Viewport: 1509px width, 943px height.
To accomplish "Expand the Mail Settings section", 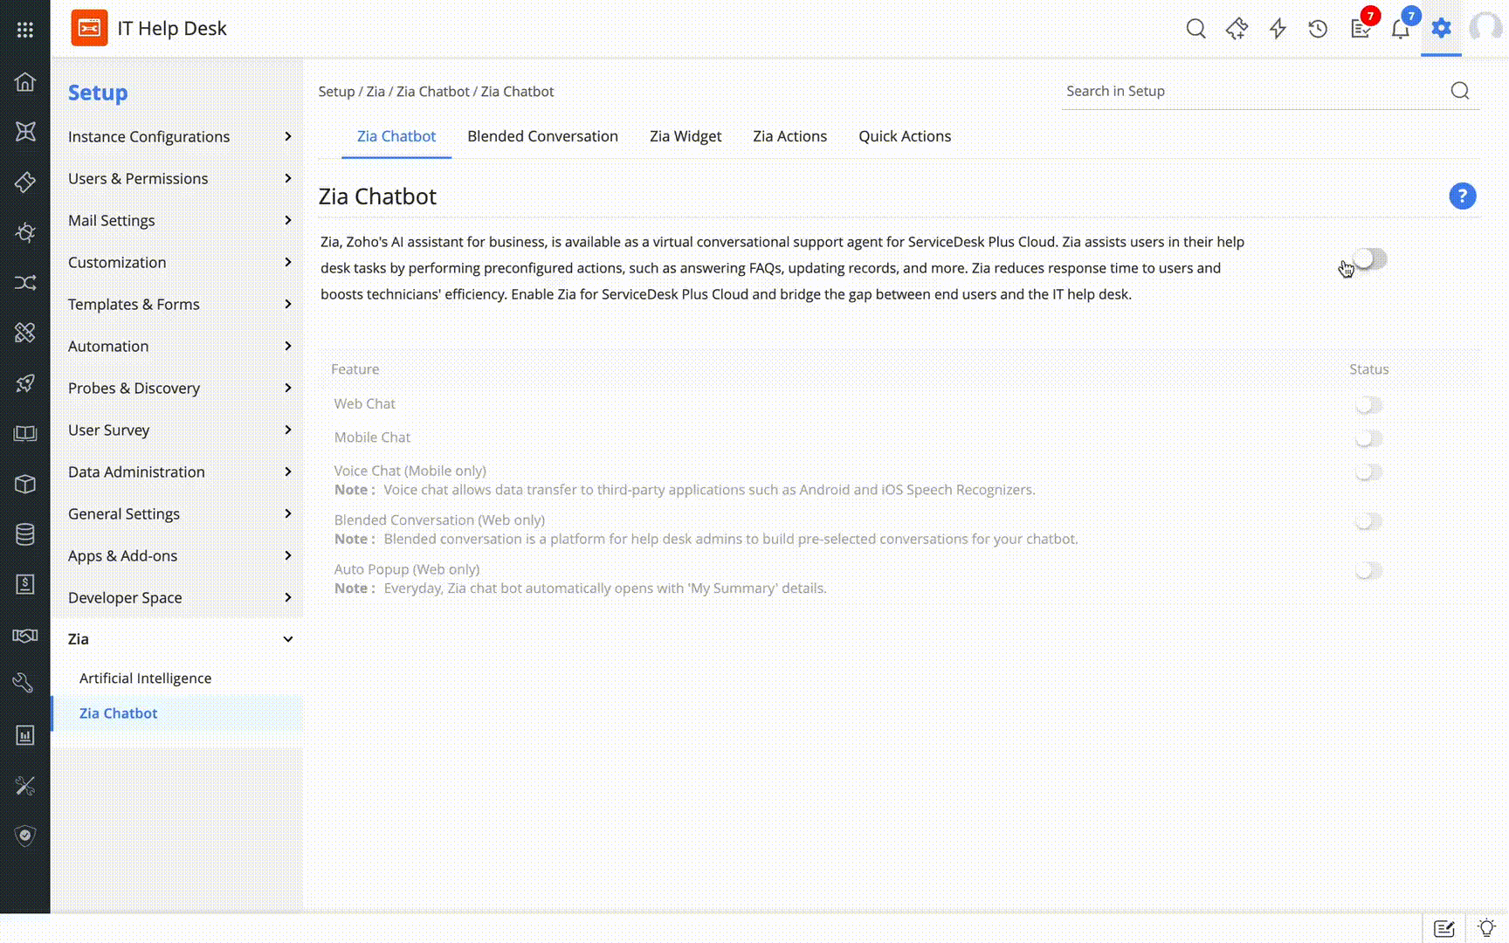I will 178,220.
